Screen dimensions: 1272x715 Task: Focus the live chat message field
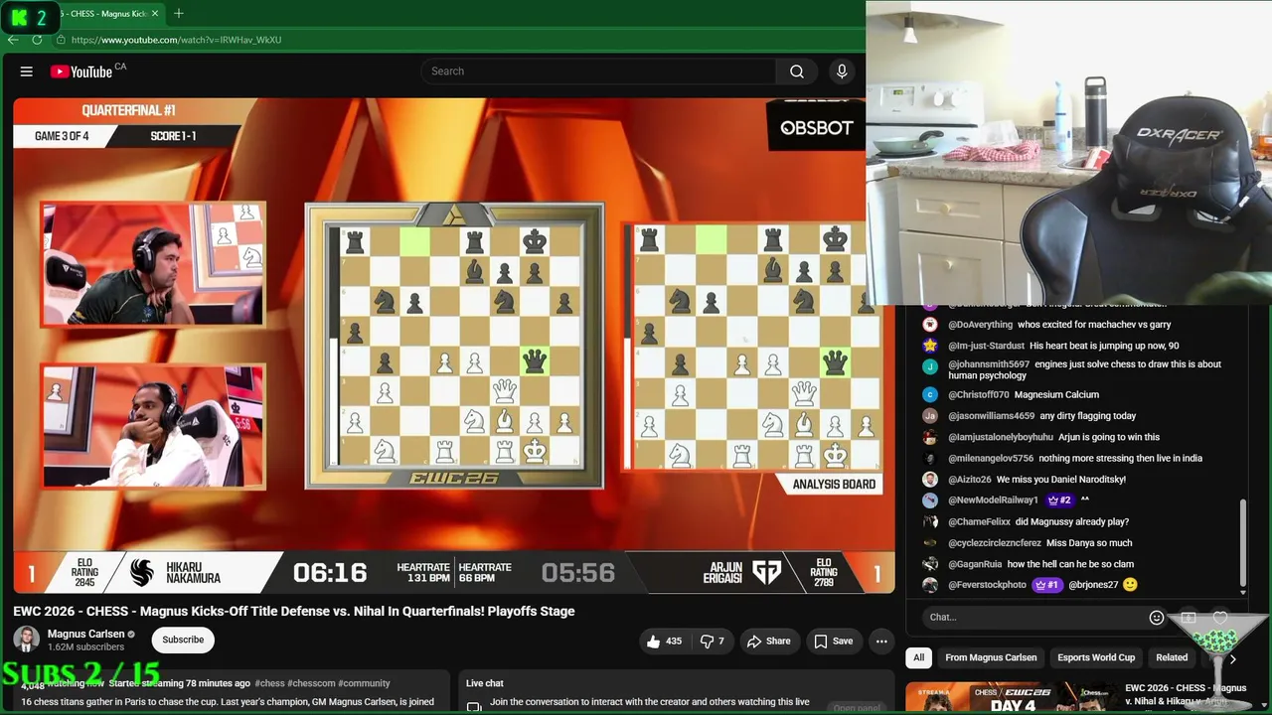(1033, 618)
